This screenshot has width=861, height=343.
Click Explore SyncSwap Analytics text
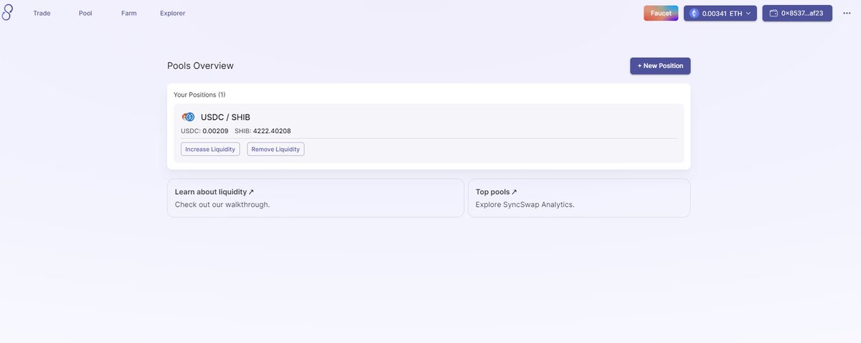coord(525,205)
